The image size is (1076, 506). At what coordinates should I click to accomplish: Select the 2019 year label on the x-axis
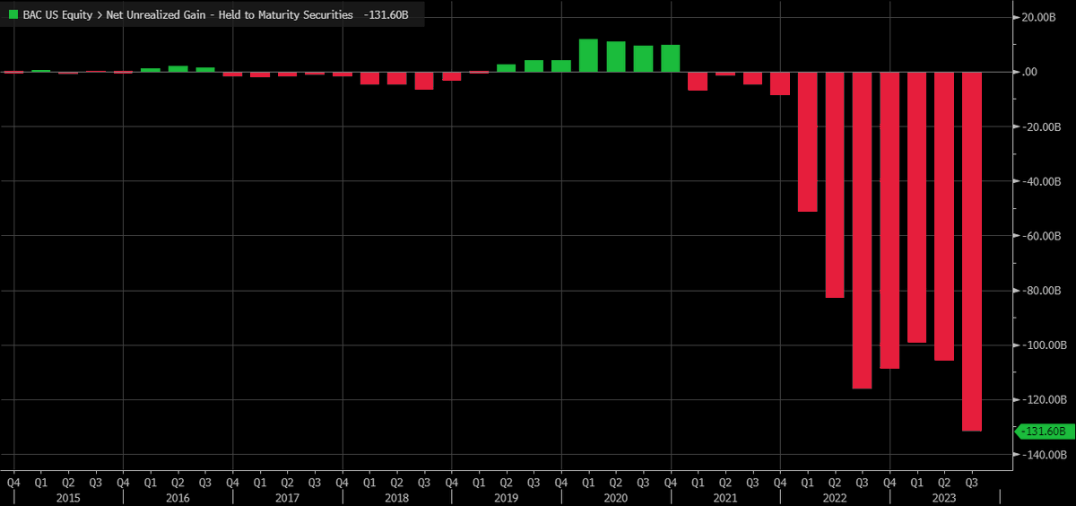coord(506,496)
